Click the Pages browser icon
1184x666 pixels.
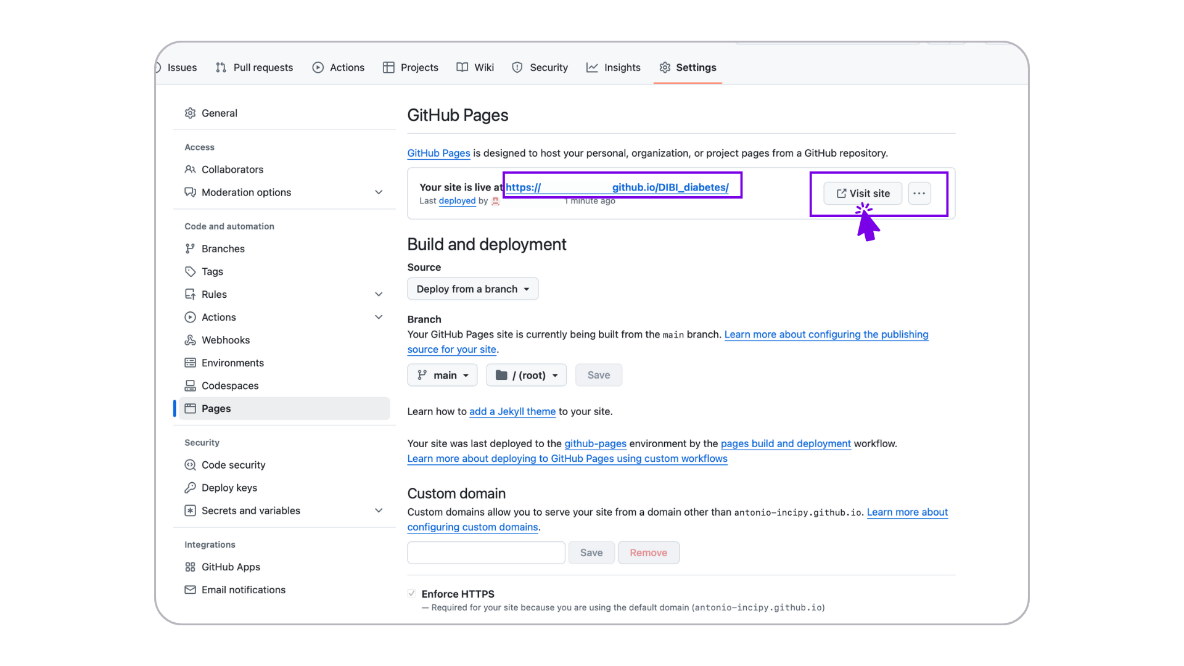[x=190, y=408]
